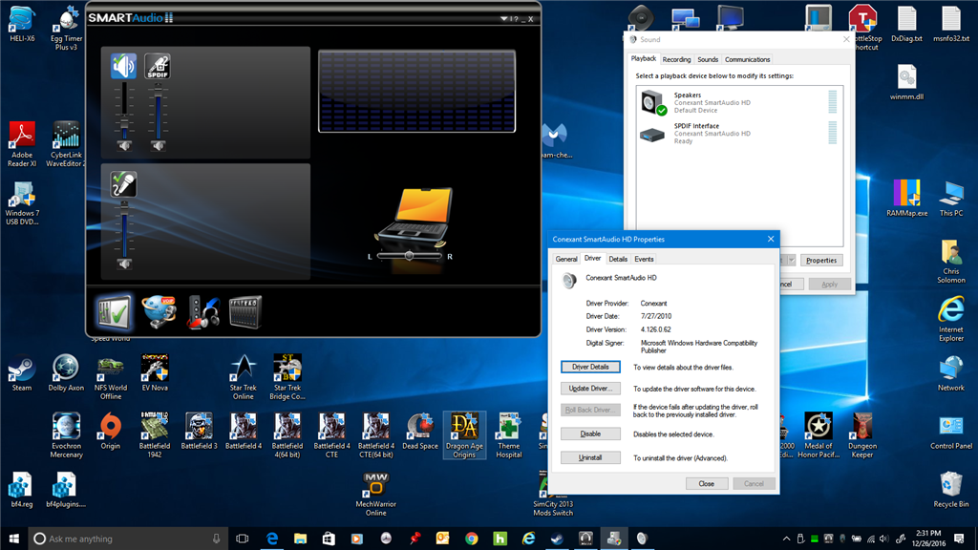Mute the SPDIF channel in SmartAudio
The width and height of the screenshot is (978, 550).
coord(158,145)
